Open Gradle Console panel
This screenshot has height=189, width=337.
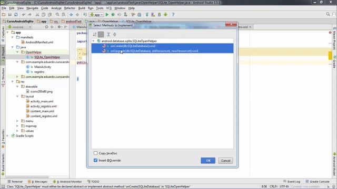coord(318,182)
